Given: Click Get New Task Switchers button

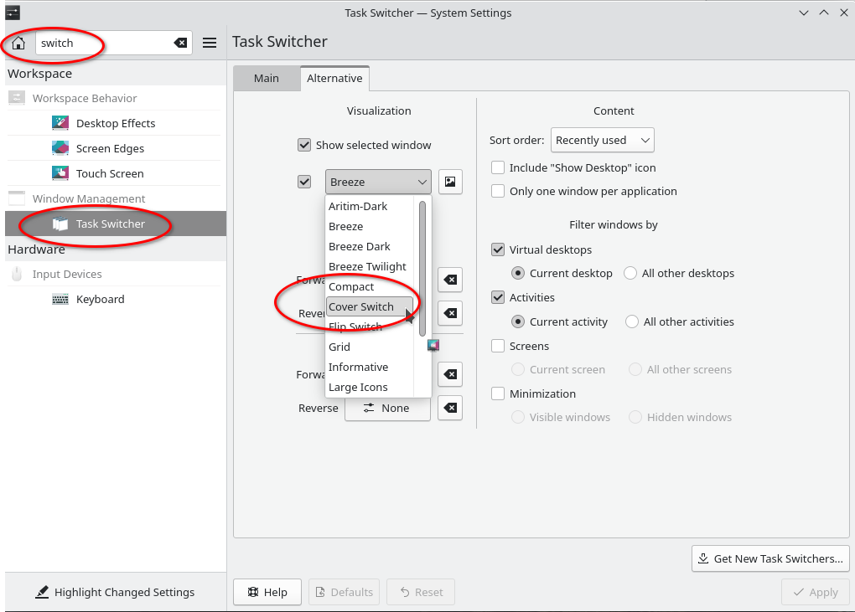Looking at the screenshot, I should tap(770, 558).
